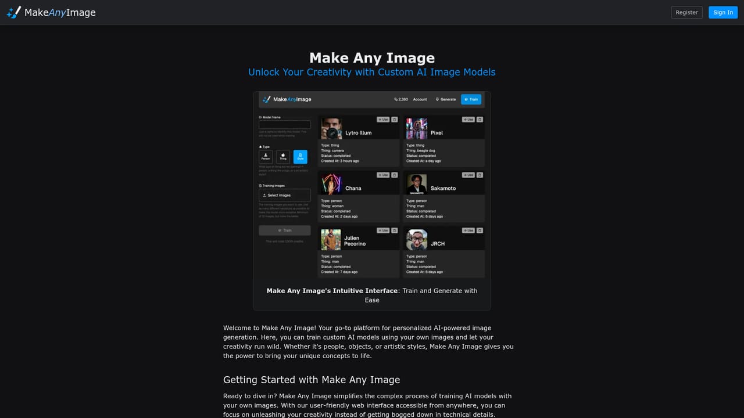Click the Use button on the Chana card

(383, 175)
